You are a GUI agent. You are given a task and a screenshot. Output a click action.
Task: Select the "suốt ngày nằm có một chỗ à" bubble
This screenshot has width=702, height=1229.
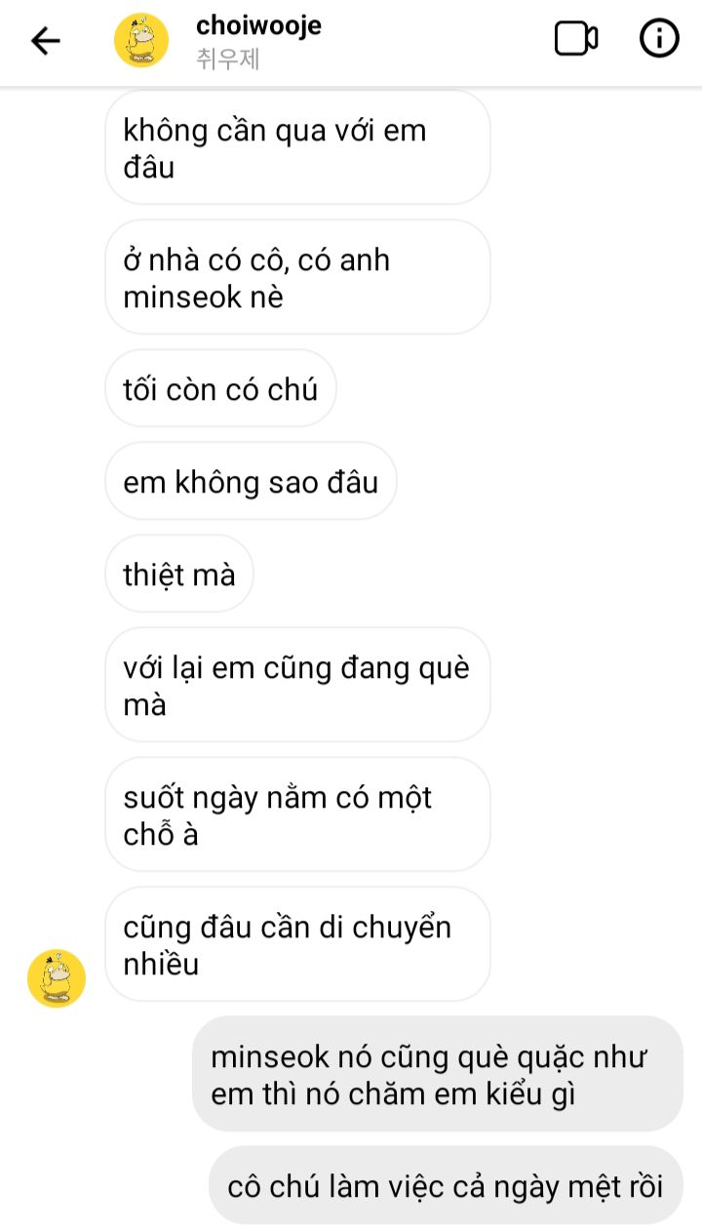(297, 815)
